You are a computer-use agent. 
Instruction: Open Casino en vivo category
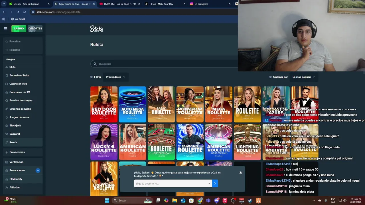23,84
